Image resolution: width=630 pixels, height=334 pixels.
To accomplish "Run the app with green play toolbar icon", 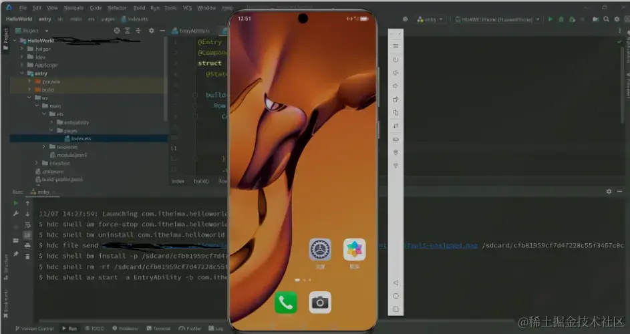I will (x=550, y=19).
